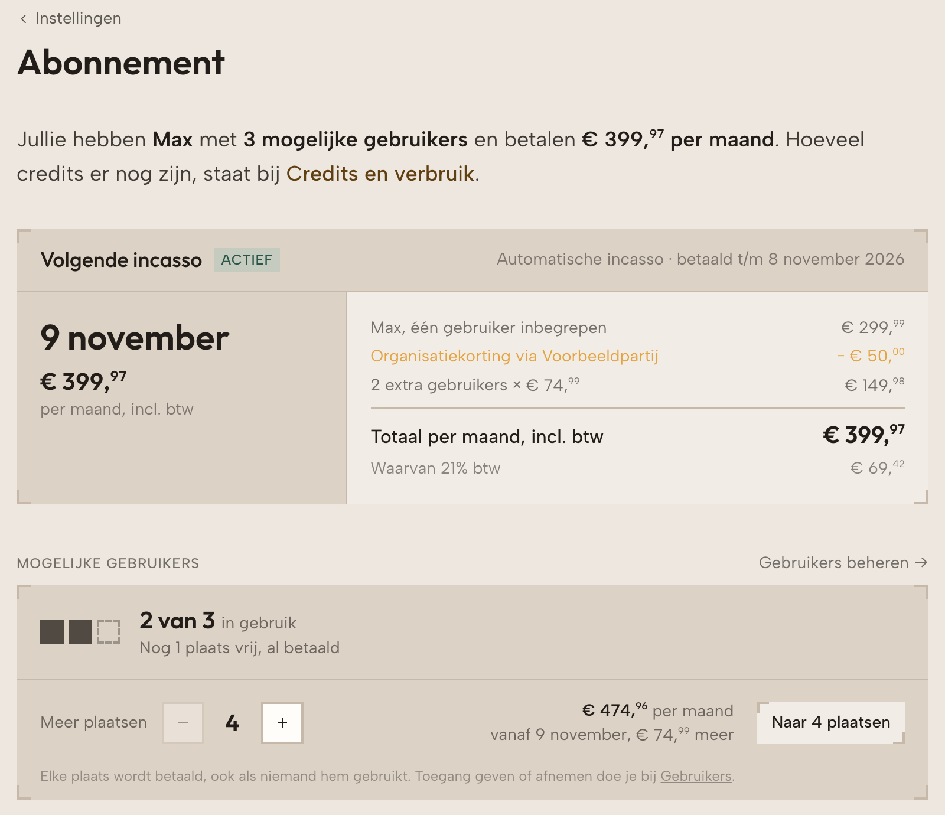The width and height of the screenshot is (945, 815).
Task: Click the 2 extra gebruikers line
Action: [638, 385]
